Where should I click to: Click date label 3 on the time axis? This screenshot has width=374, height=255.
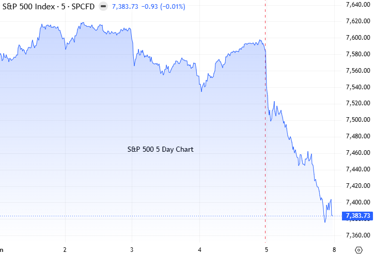[132, 250]
